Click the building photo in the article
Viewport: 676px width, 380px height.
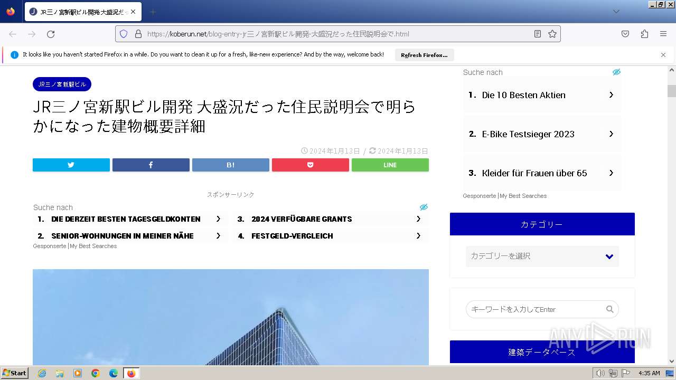point(231,317)
